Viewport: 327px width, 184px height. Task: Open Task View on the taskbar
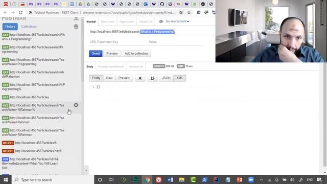click(x=111, y=179)
